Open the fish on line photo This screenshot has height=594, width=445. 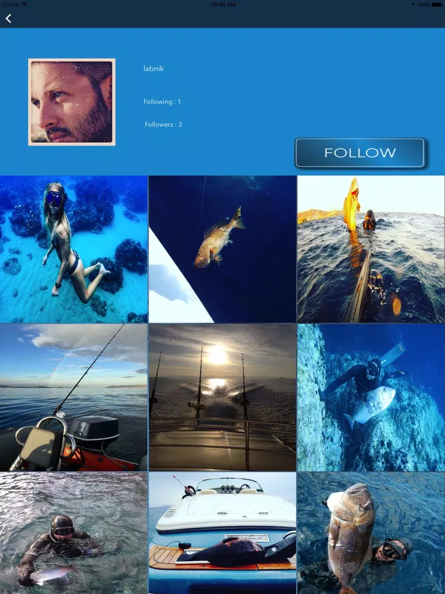tap(223, 249)
